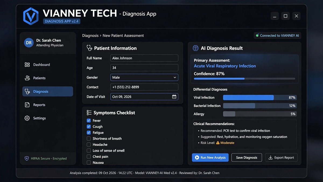Check the Chest pain checkbox

(89, 156)
